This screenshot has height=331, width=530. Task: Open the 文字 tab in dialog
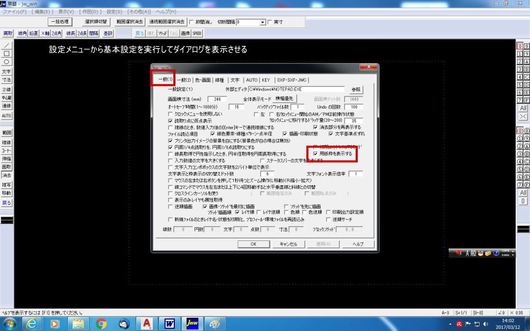235,80
